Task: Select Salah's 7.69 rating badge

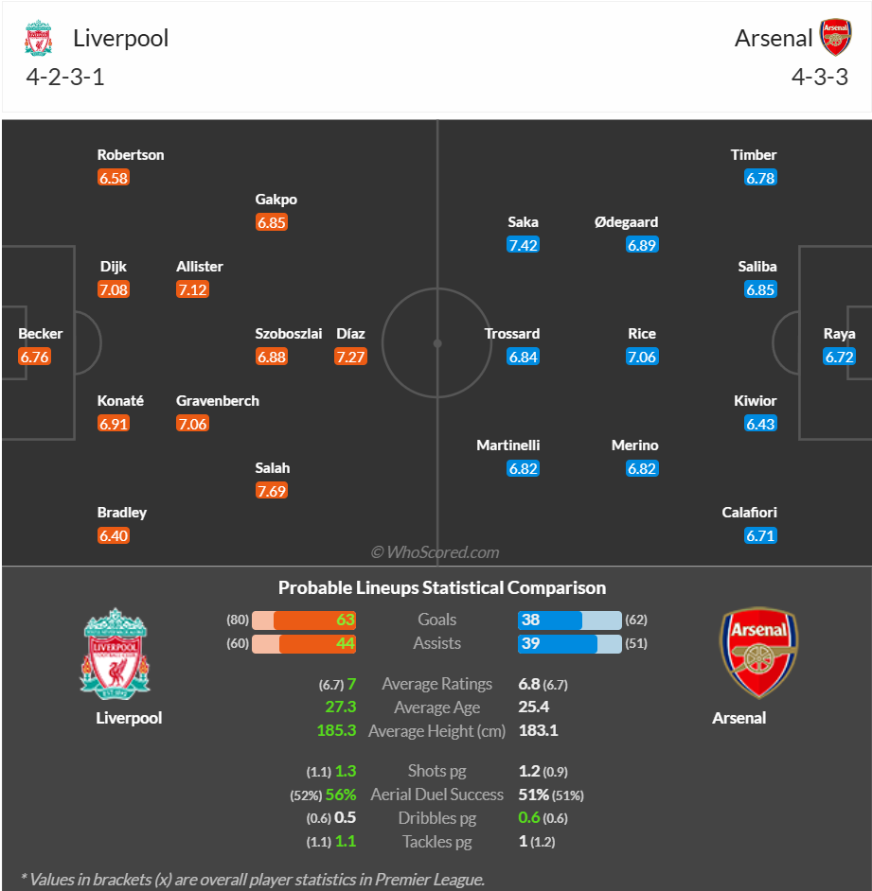Action: 272,491
